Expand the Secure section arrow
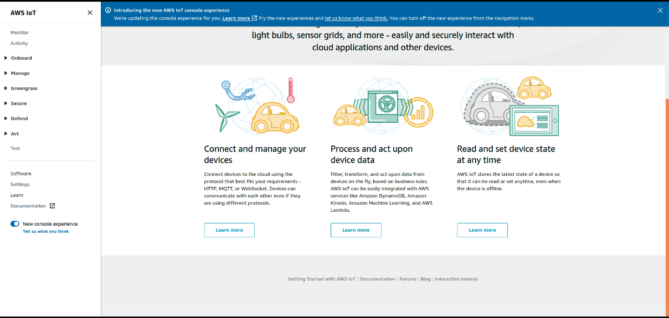This screenshot has height=318, width=669. [x=6, y=103]
